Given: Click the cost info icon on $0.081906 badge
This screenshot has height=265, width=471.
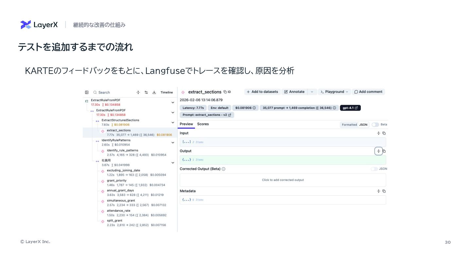Looking at the screenshot, I should coord(254,108).
